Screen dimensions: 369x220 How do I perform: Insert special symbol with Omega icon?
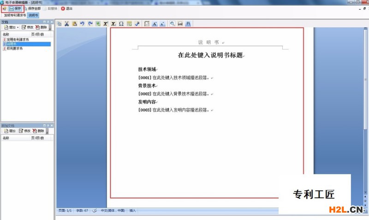coord(121,24)
